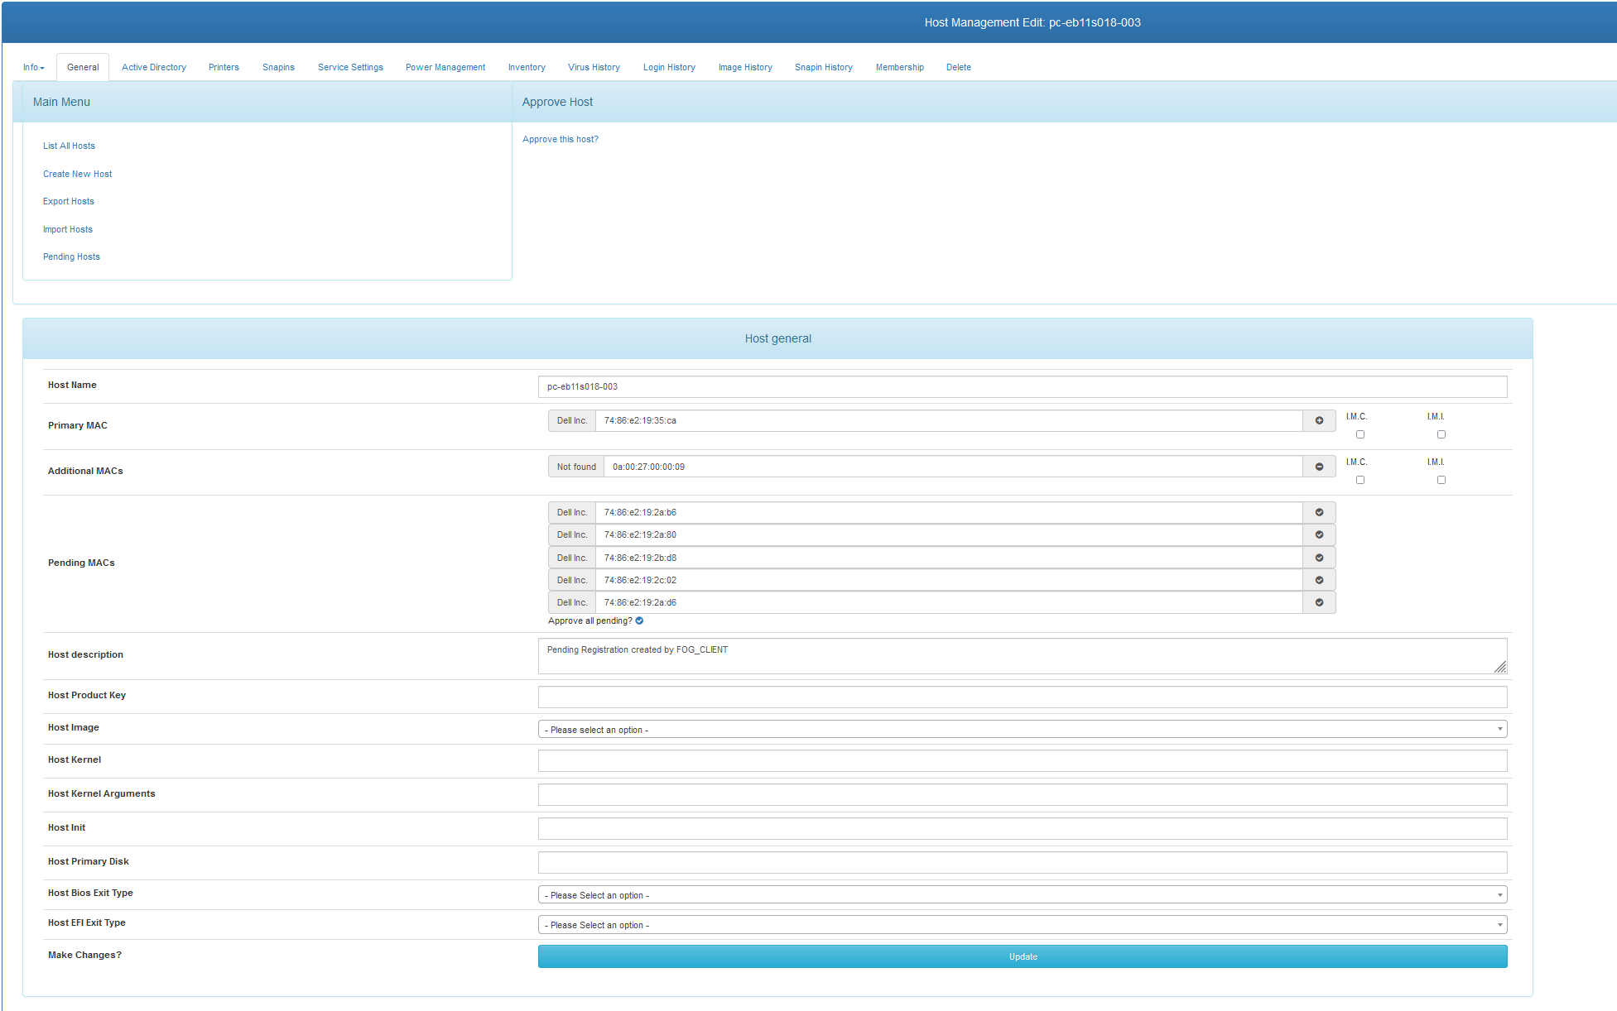Click the Update button
This screenshot has height=1011, width=1617.
pyautogui.click(x=1023, y=956)
